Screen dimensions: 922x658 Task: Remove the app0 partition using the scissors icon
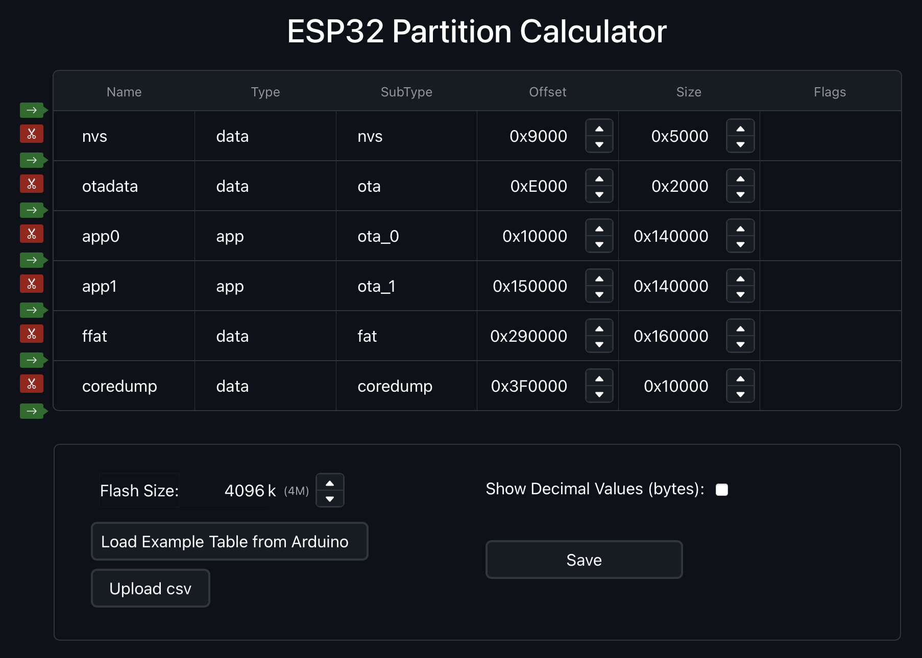tap(32, 234)
